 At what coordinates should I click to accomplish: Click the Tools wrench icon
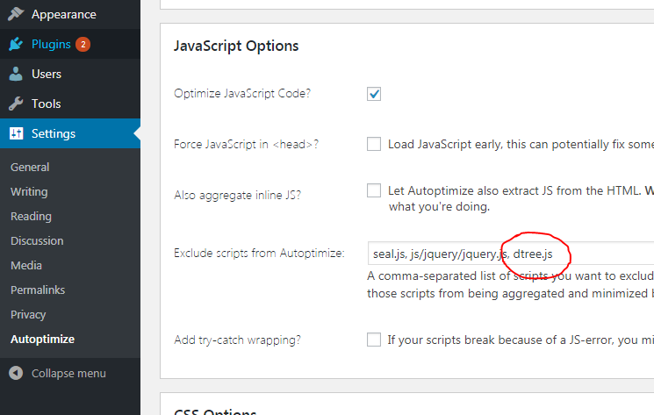(16, 104)
